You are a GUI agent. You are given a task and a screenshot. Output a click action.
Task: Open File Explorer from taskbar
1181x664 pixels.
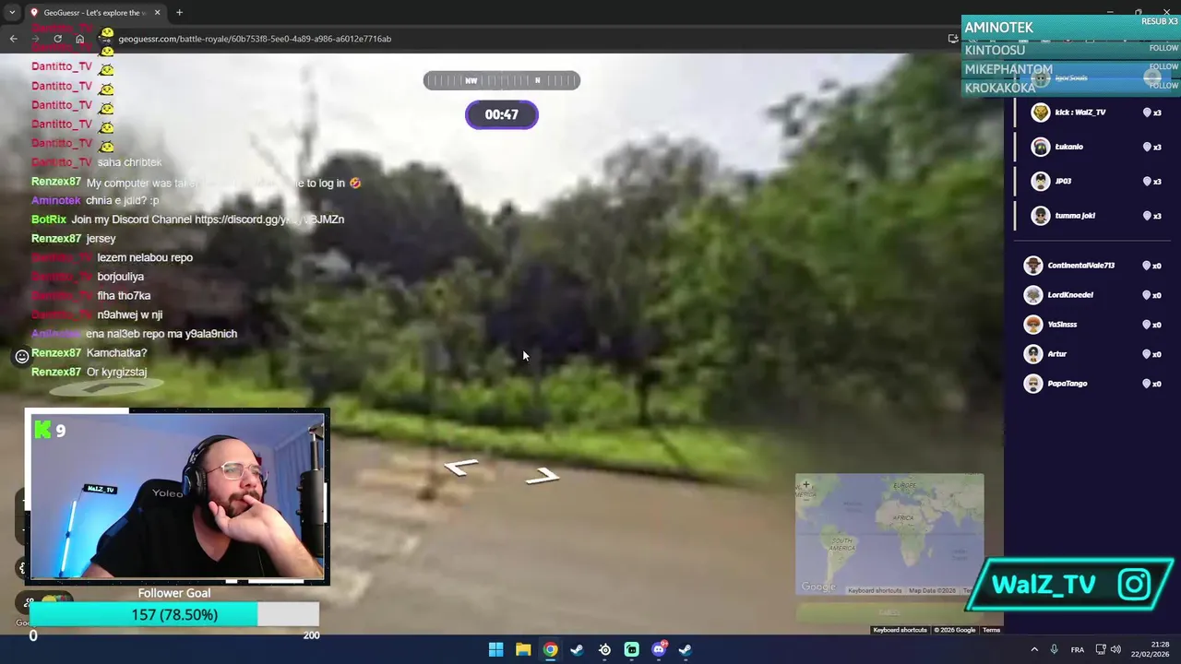pyautogui.click(x=523, y=649)
